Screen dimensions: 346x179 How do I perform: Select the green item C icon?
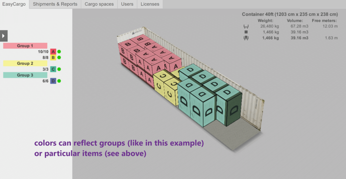click(x=53, y=69)
